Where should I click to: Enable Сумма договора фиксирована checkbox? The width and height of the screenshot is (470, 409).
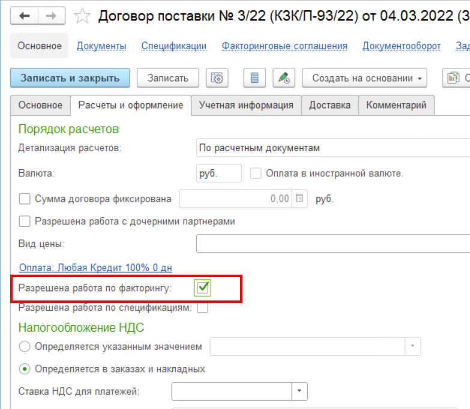click(25, 199)
